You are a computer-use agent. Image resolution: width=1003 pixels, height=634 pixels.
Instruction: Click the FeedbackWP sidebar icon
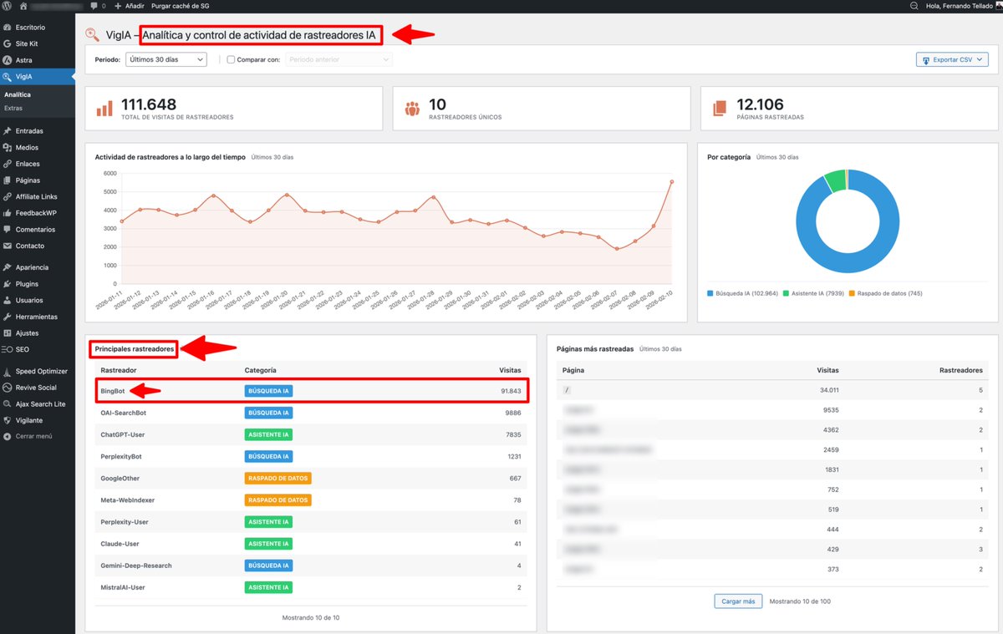8,213
